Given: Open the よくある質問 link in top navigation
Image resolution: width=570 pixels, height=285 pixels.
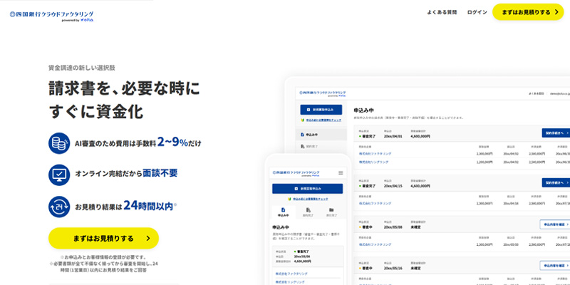Looking at the screenshot, I should click(442, 12).
